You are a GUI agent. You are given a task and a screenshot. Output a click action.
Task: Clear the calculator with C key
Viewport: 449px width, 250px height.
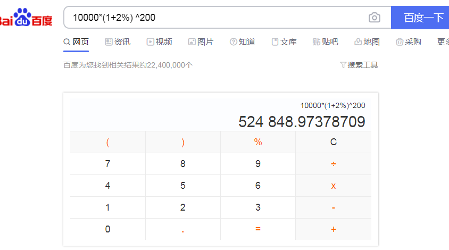[334, 142]
